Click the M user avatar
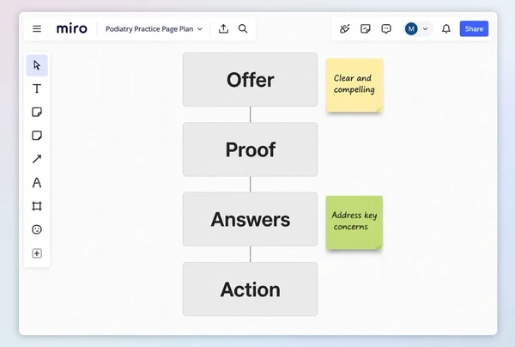Viewport: 515px width, 347px height. [411, 29]
